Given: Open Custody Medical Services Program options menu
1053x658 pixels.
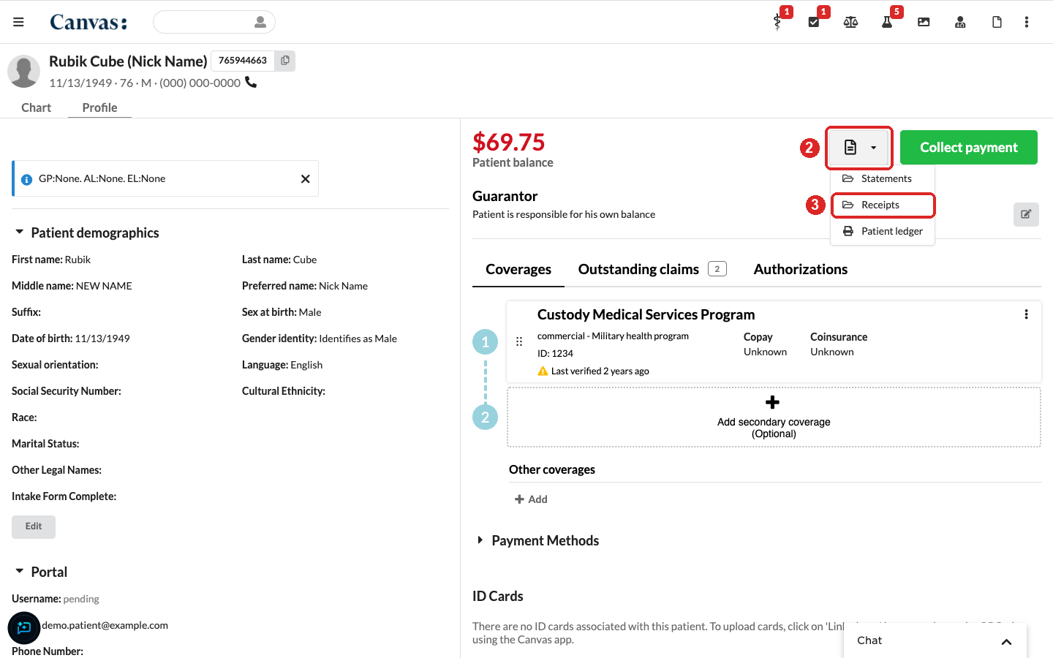Looking at the screenshot, I should [1027, 314].
